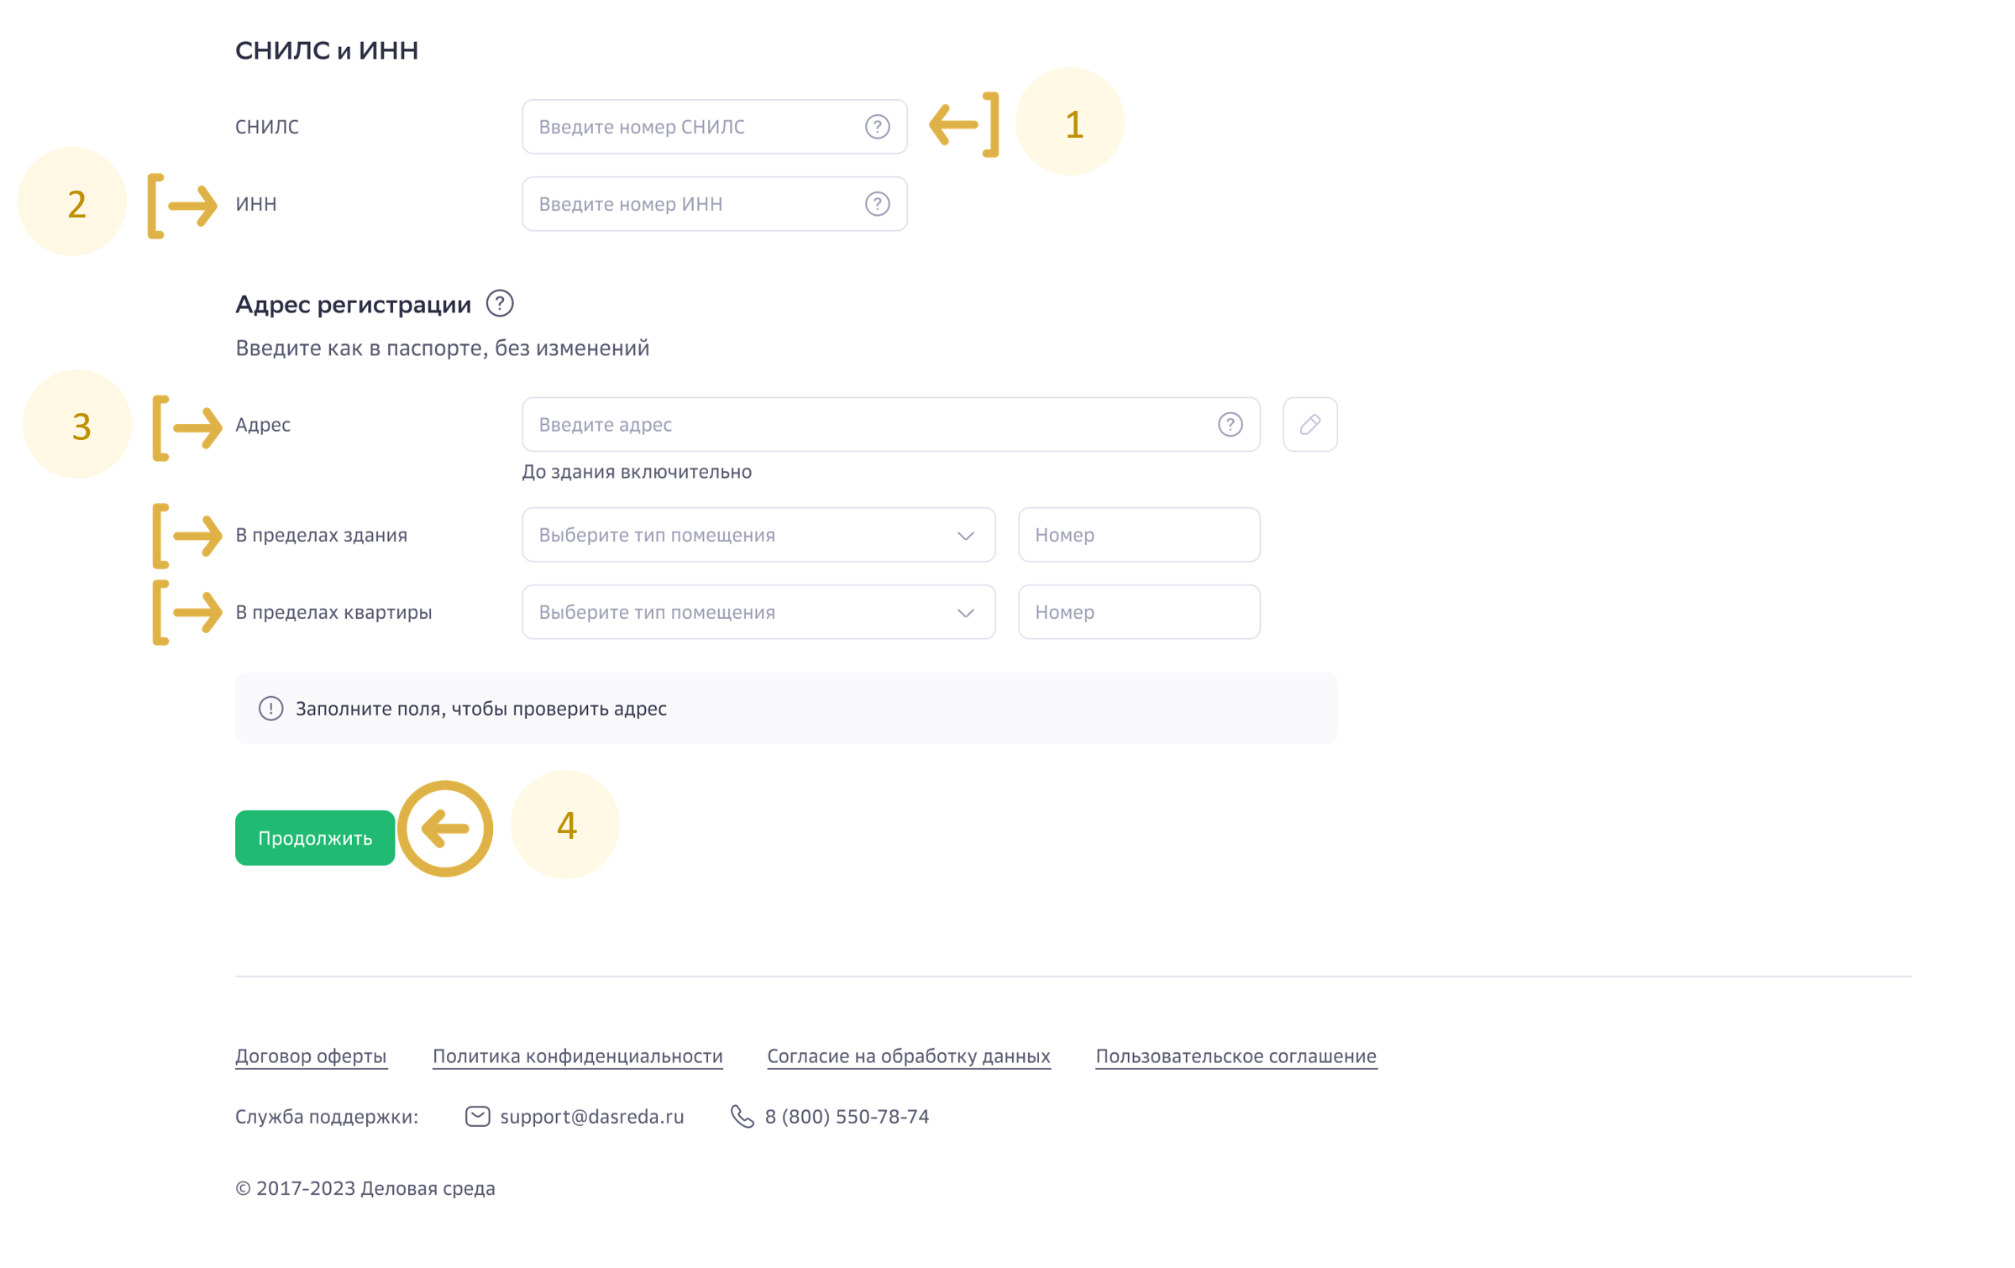This screenshot has height=1268, width=2015.
Task: Open Политика конфиденциальности link
Action: tap(577, 1056)
